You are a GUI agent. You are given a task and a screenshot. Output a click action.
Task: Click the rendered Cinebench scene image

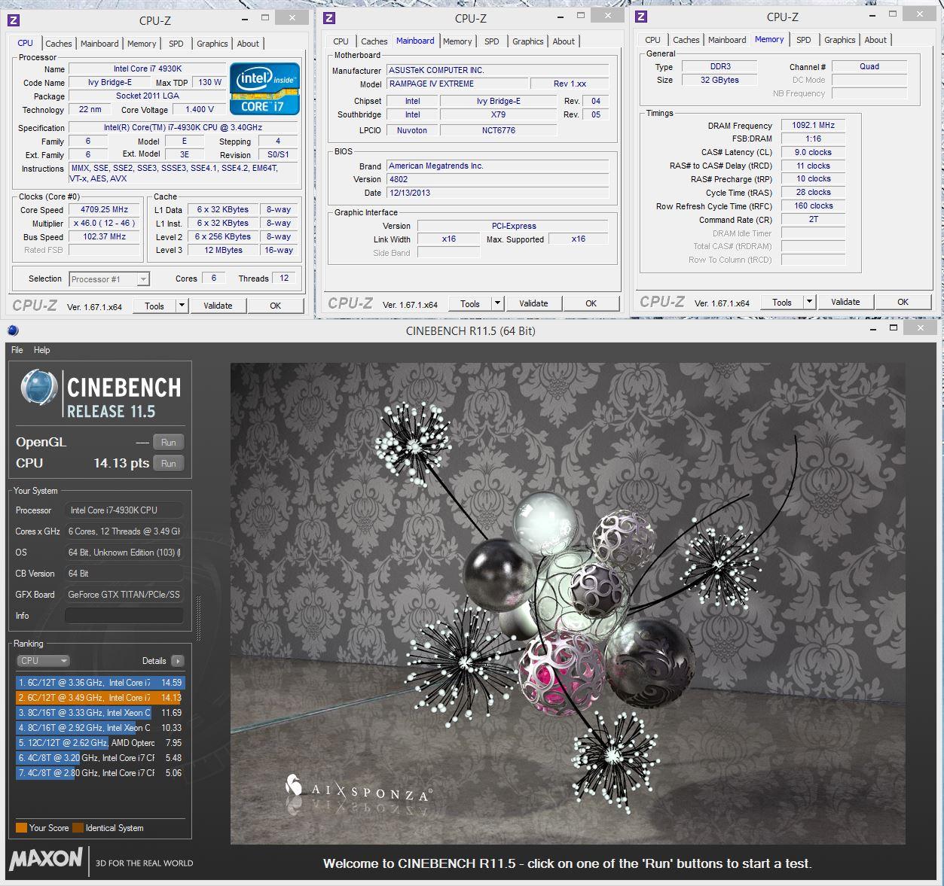click(x=567, y=603)
